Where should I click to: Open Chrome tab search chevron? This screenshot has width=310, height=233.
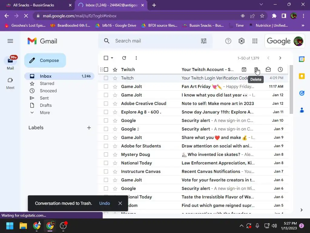[x=261, y=4]
